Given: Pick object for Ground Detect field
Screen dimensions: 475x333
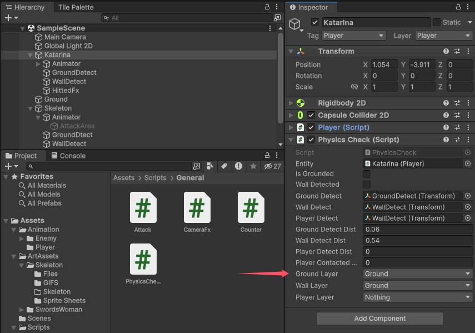Looking at the screenshot, I should (x=468, y=196).
